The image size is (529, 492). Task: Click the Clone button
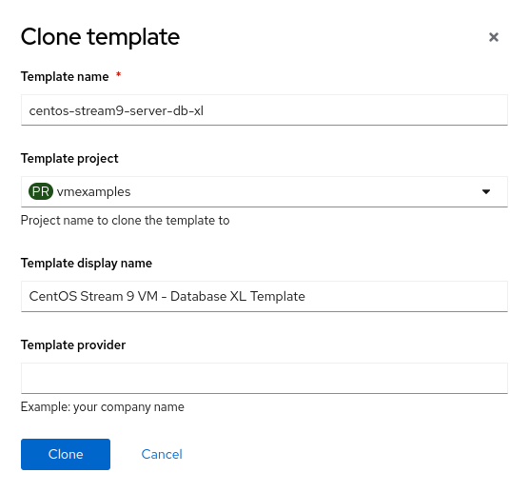click(x=66, y=454)
